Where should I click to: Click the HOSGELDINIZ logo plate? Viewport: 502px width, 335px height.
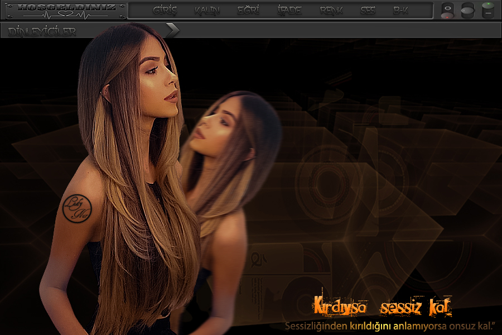click(x=66, y=8)
